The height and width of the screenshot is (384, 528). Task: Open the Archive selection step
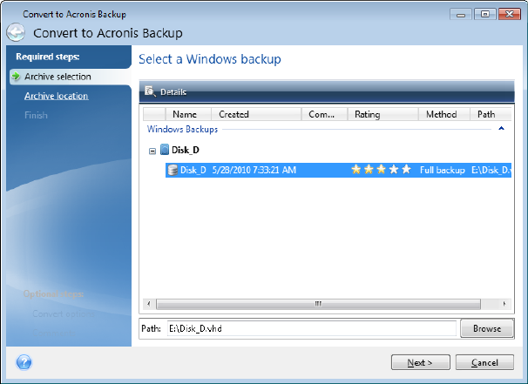[58, 77]
